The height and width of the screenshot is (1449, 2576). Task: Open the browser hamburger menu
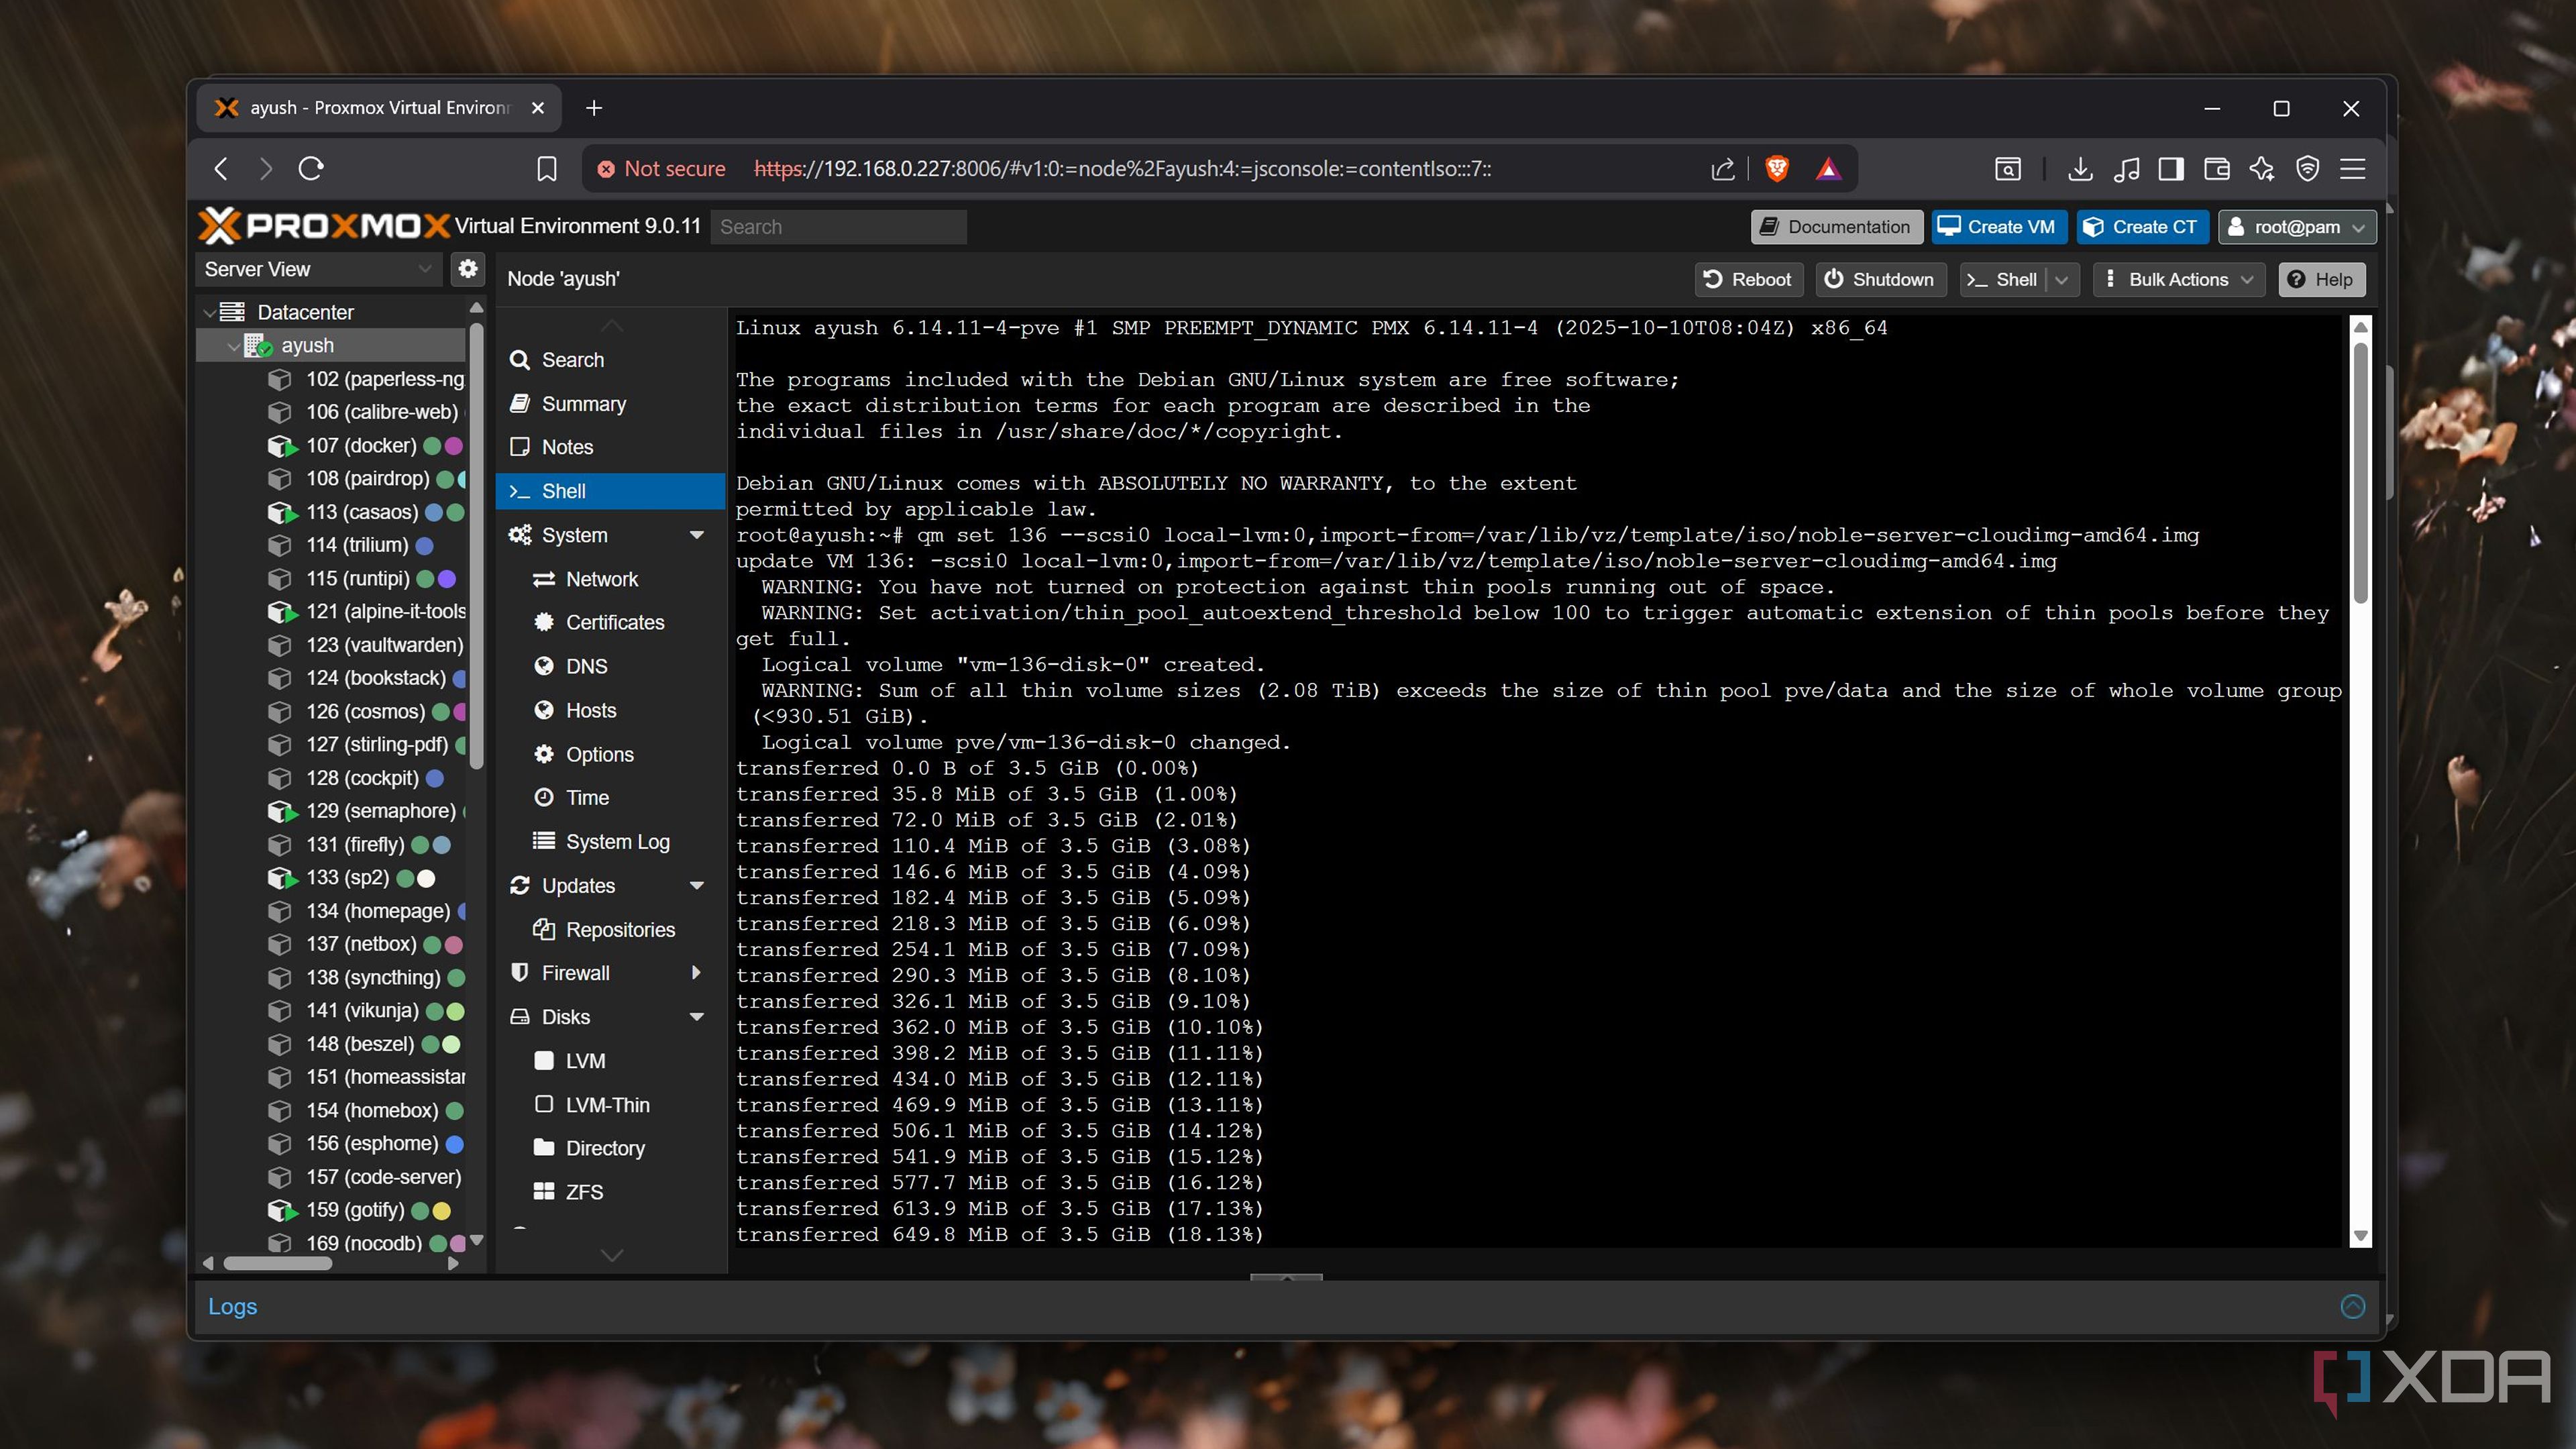coord(2352,169)
